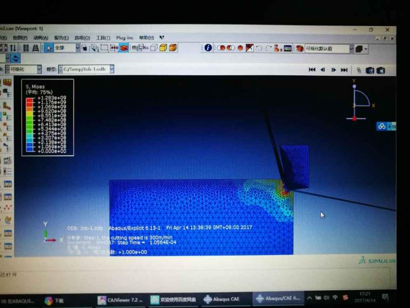Click the replace display group icon
The image size is (410, 308).
[221, 48]
